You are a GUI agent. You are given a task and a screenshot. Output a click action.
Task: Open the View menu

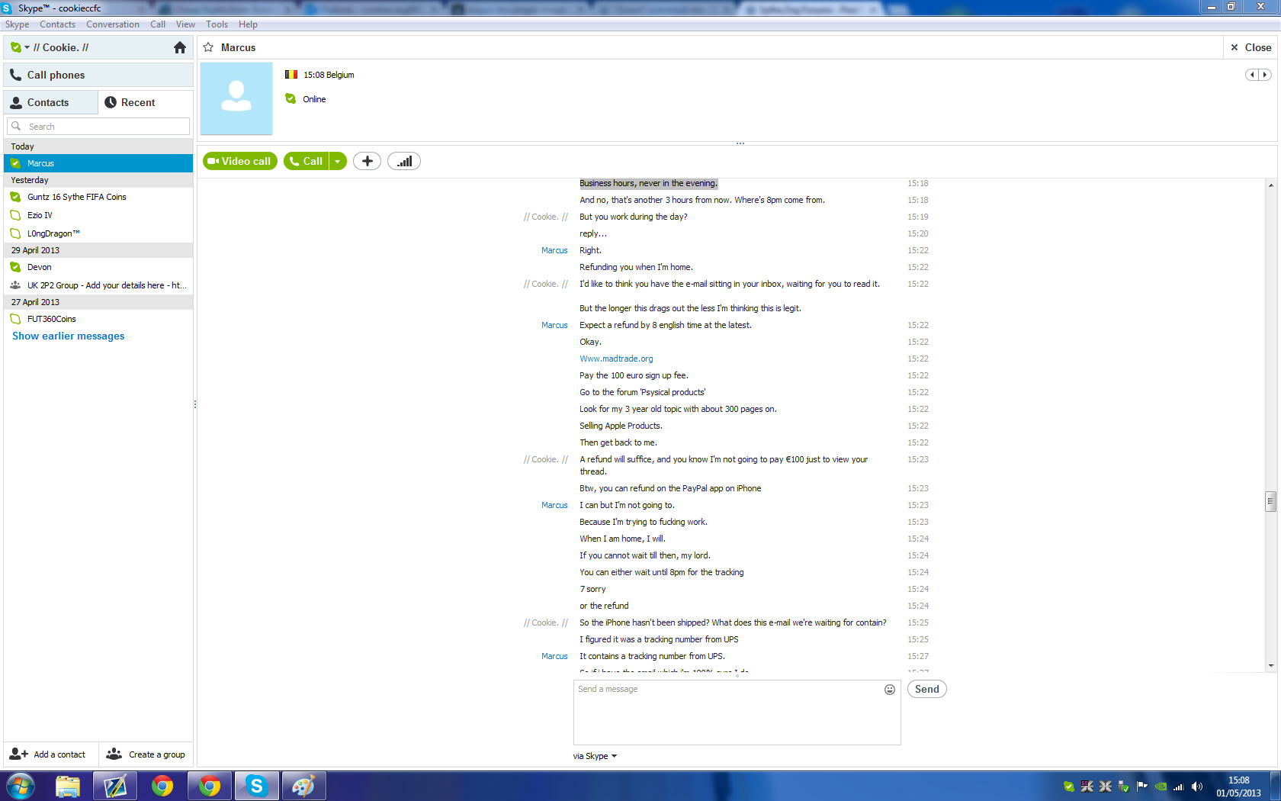(185, 24)
